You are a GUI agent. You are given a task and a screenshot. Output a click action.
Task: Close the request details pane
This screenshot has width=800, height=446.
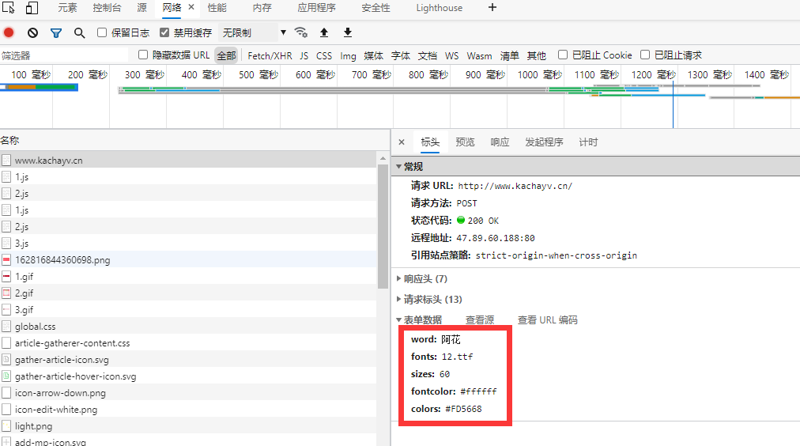tap(402, 142)
